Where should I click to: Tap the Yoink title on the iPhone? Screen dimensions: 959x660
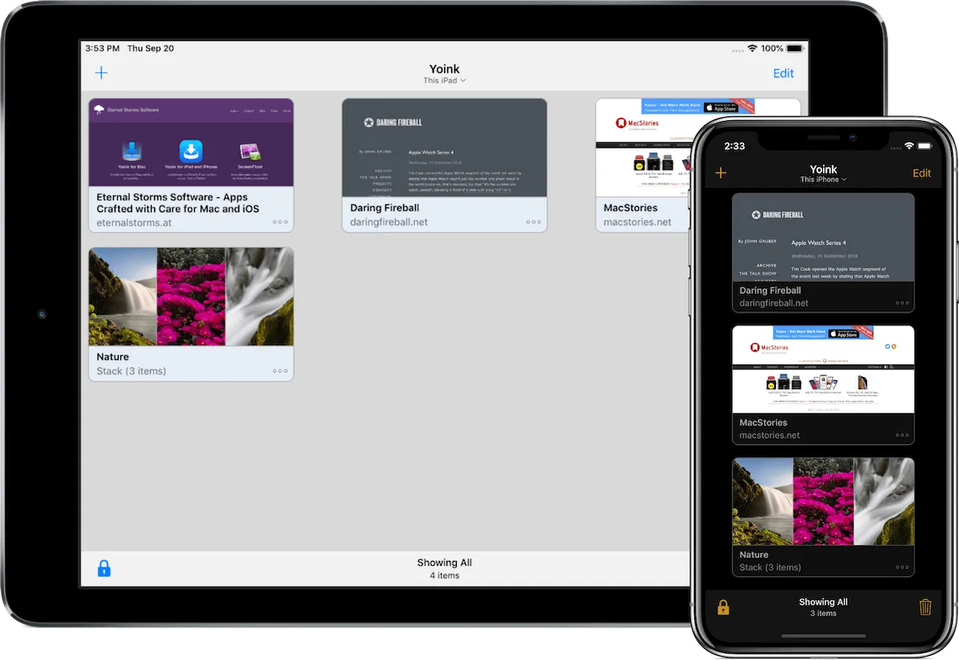(x=823, y=169)
